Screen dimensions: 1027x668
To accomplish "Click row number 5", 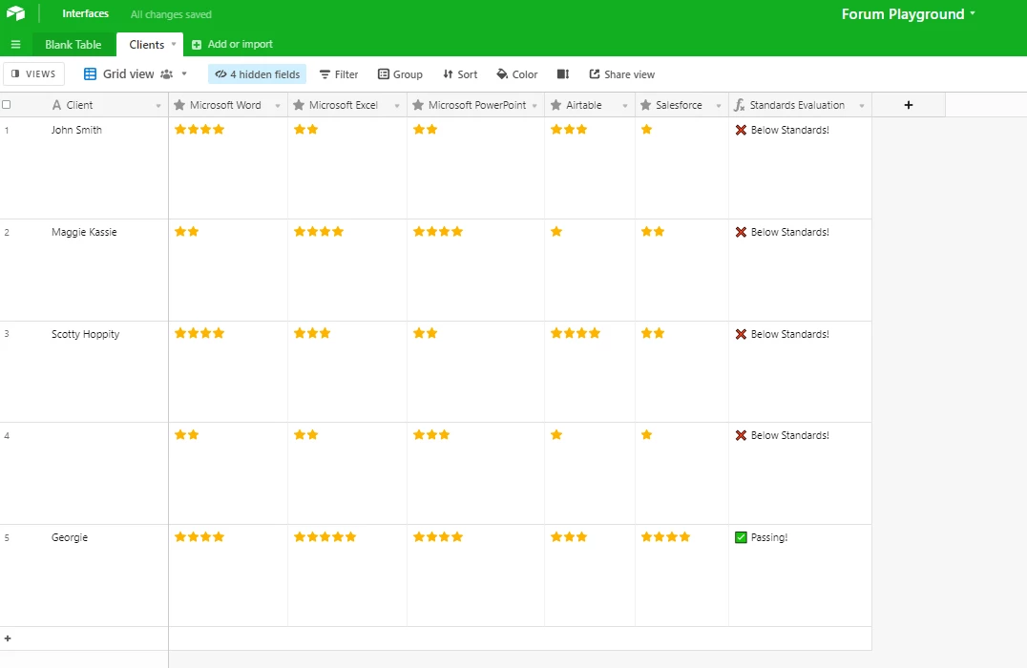I will pyautogui.click(x=7, y=537).
